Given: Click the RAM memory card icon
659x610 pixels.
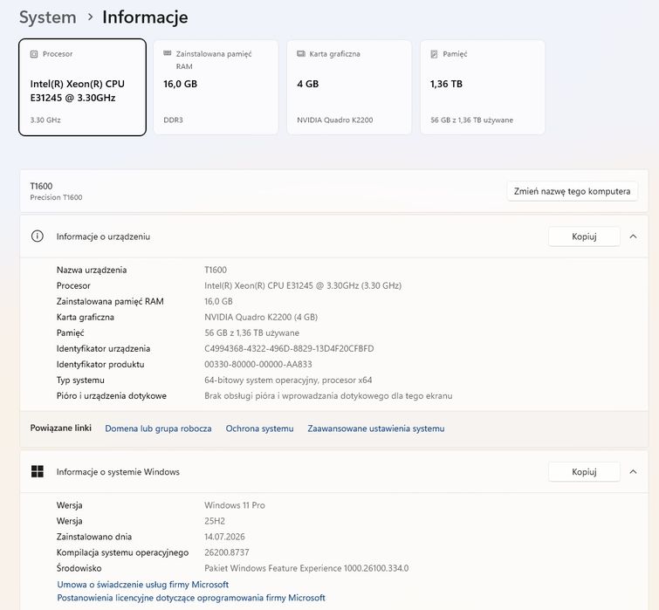Looking at the screenshot, I should pos(168,53).
